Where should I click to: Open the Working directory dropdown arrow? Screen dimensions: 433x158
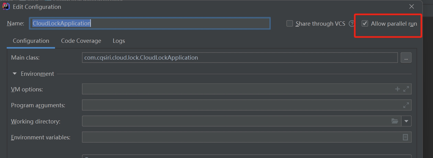(406, 121)
